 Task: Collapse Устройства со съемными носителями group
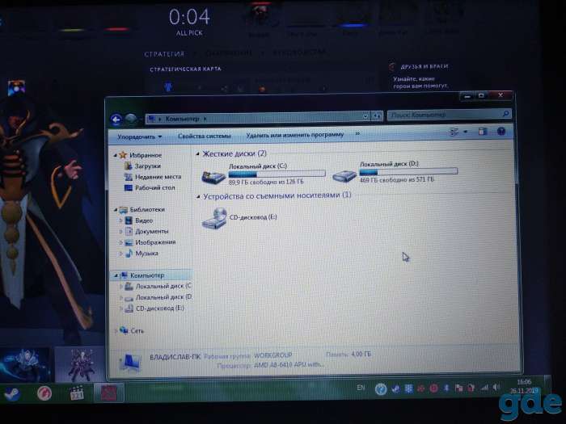198,197
